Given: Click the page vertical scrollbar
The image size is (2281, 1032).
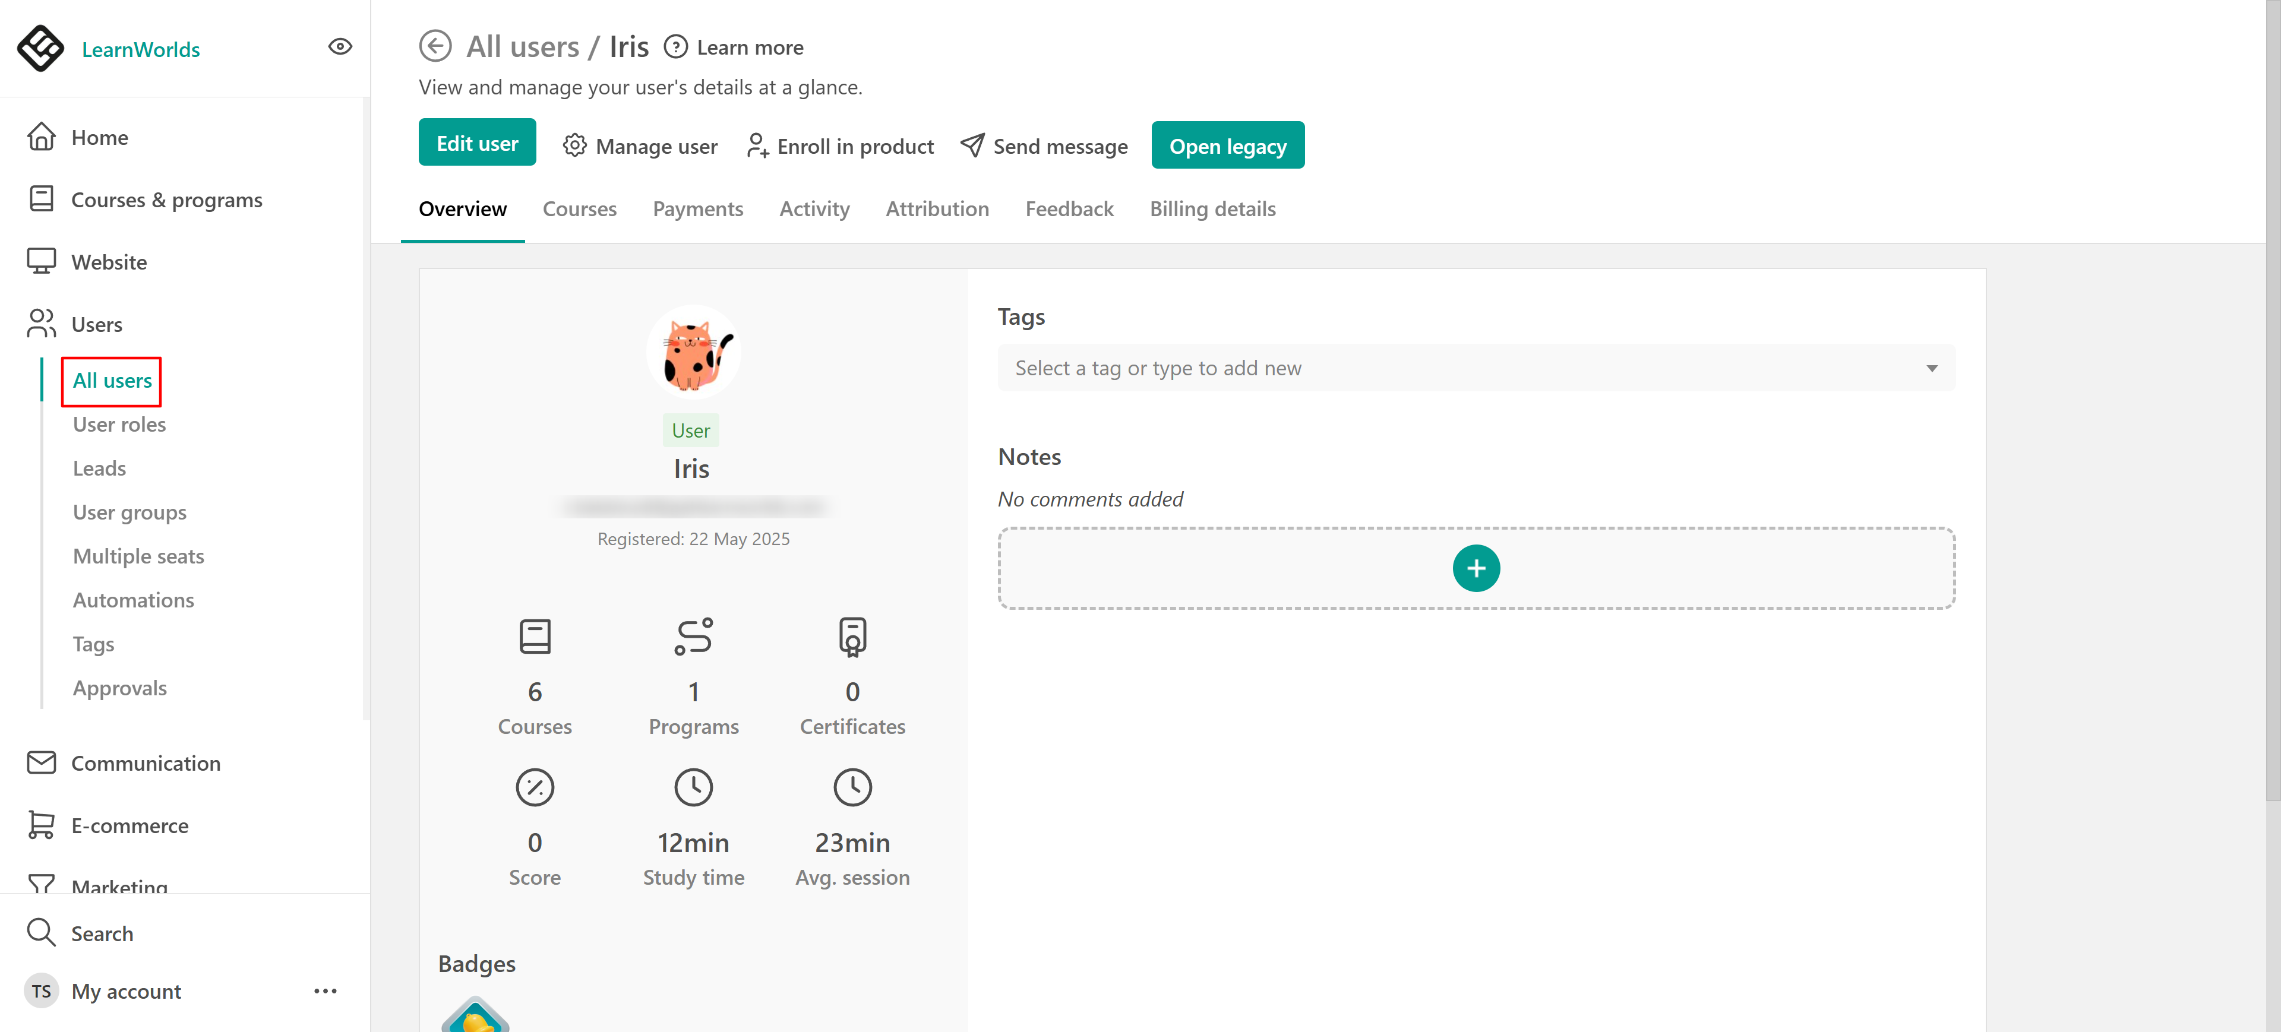Looking at the screenshot, I should pos(2272,398).
